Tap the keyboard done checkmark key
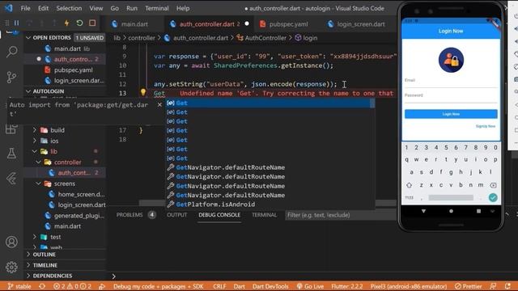The width and height of the screenshot is (518, 291). (493, 197)
